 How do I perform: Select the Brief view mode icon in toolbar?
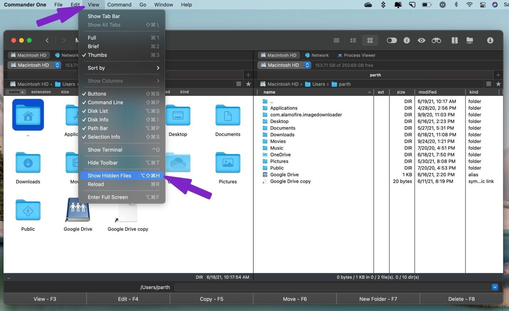coord(353,40)
